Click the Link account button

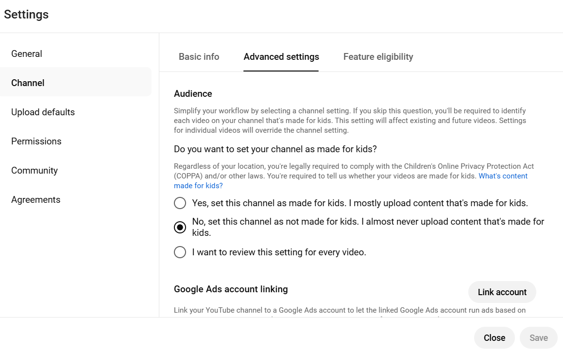coord(502,292)
